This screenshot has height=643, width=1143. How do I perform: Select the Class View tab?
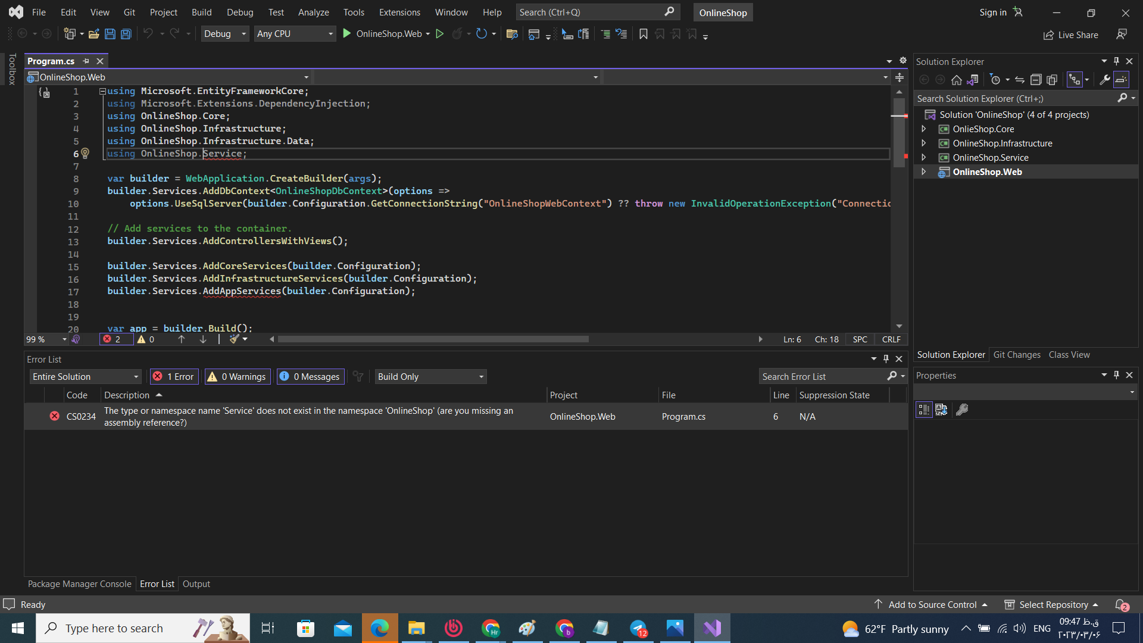coord(1070,355)
